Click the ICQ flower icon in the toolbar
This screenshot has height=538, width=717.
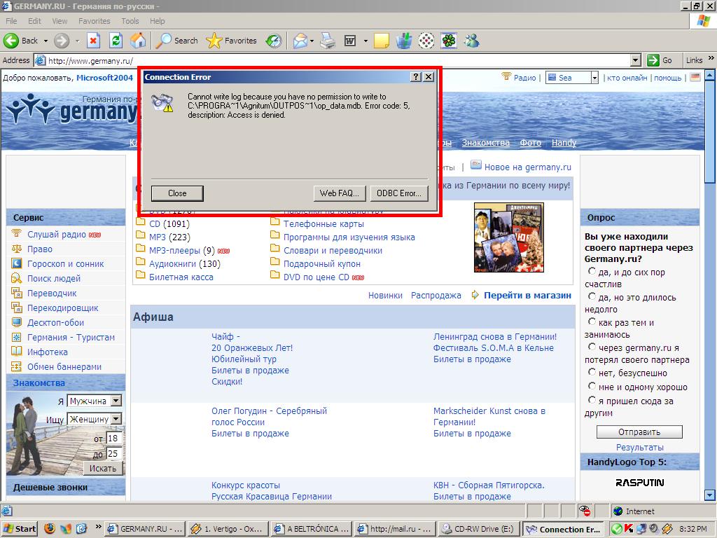pos(449,41)
